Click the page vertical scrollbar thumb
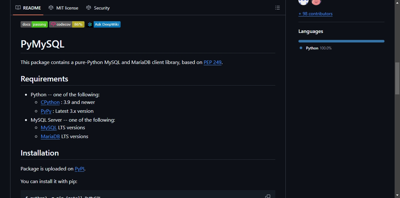Image resolution: width=400 pixels, height=198 pixels. click(397, 78)
